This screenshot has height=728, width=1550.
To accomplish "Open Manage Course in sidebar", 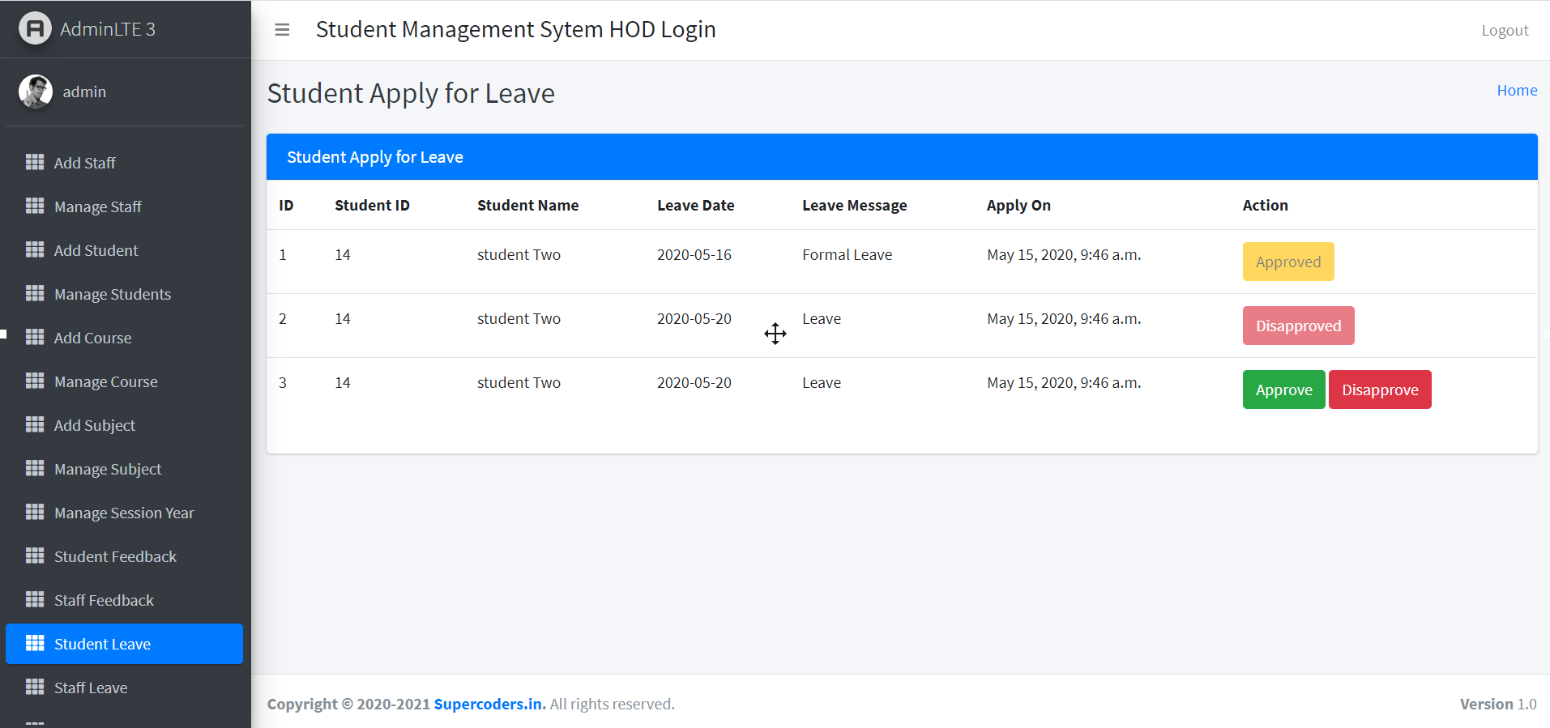I will tap(105, 381).
